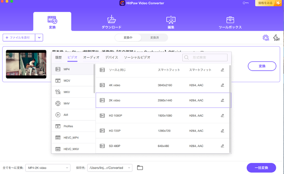Click the ProRes format icon
284x174 pixels.
coord(58,127)
